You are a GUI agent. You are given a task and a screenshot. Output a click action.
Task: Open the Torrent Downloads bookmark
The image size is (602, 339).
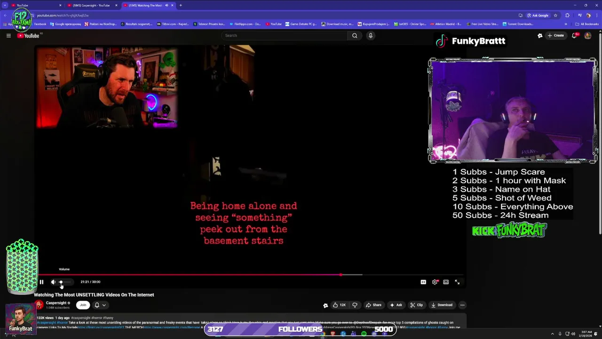(x=518, y=24)
